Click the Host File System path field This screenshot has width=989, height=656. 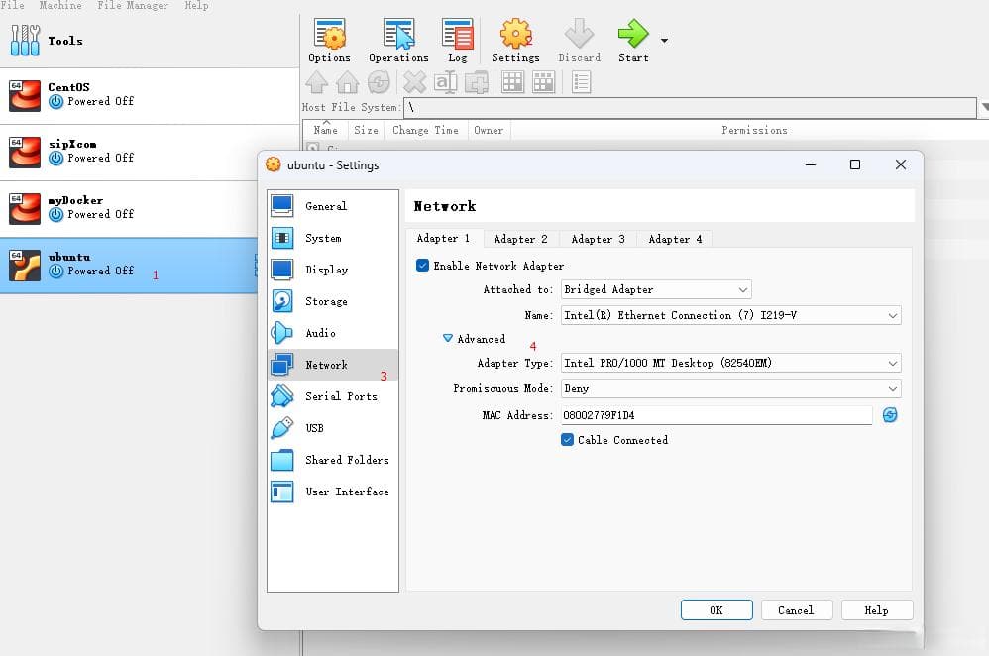(x=690, y=107)
